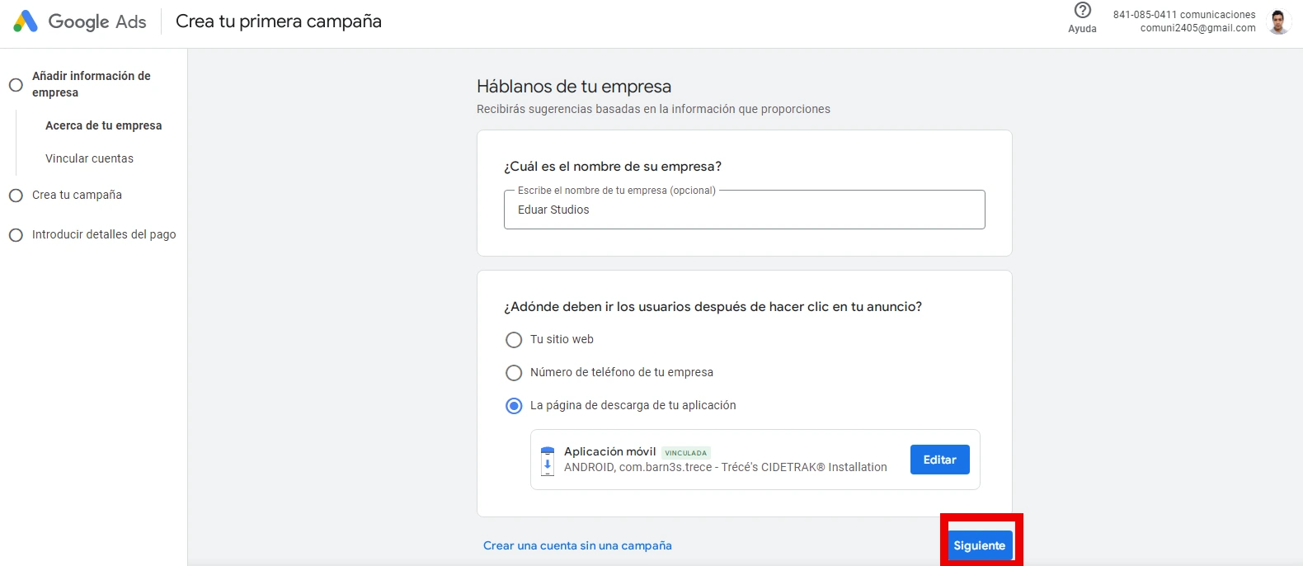
Task: Click the VINCULADA status badge
Action: (685, 453)
